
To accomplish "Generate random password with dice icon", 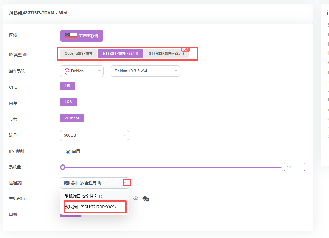I will point(146,198).
